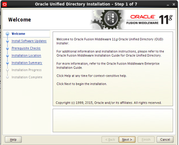Click the Installation Summary step bullet
This screenshot has width=179, height=145.
pyautogui.click(x=7, y=63)
